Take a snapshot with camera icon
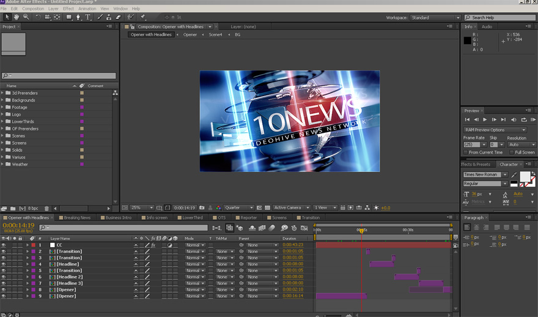The width and height of the screenshot is (538, 317). tap(202, 207)
